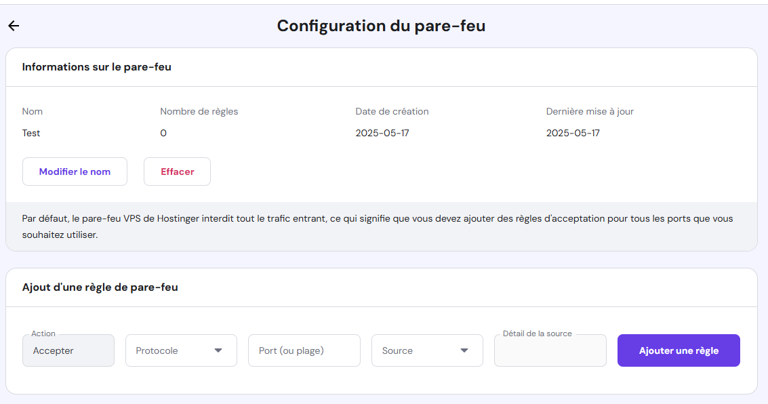Image resolution: width=768 pixels, height=404 pixels.
Task: Click the red 'Effacer' button
Action: click(x=177, y=171)
